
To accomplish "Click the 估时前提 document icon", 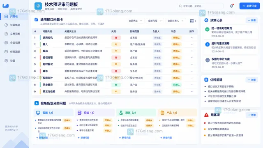I will tap(206, 80).
